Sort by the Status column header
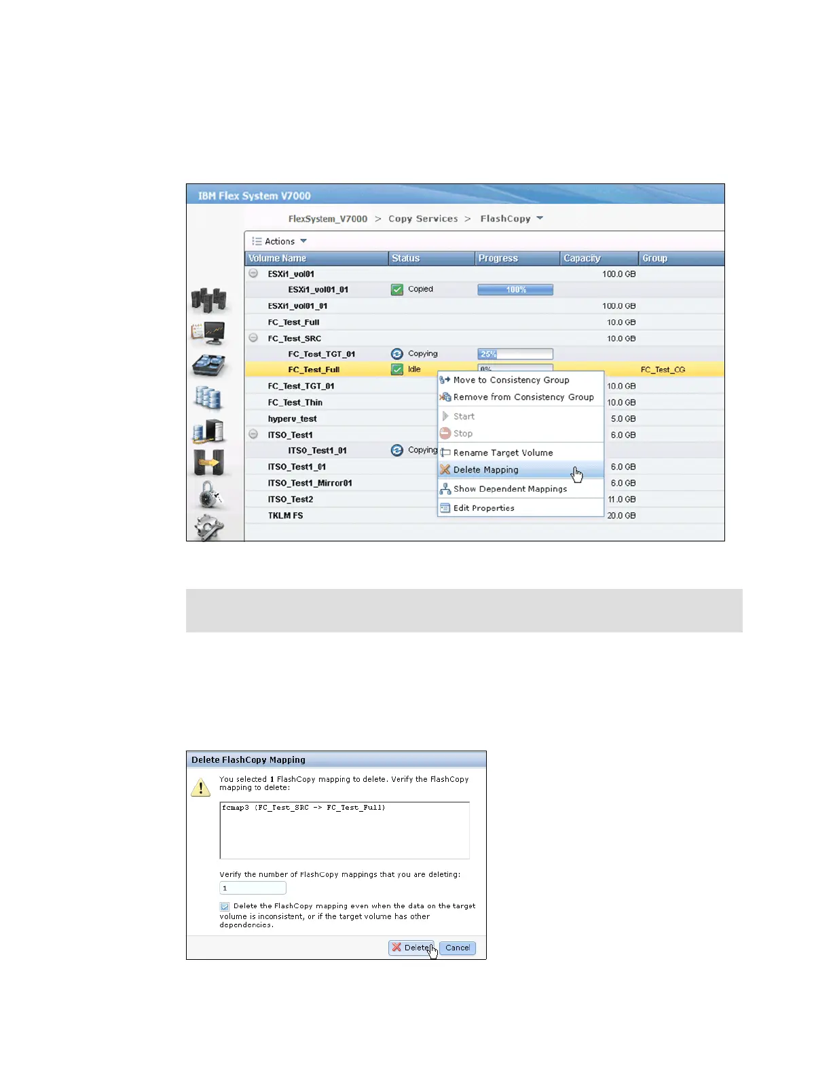831x1076 pixels. 431,258
